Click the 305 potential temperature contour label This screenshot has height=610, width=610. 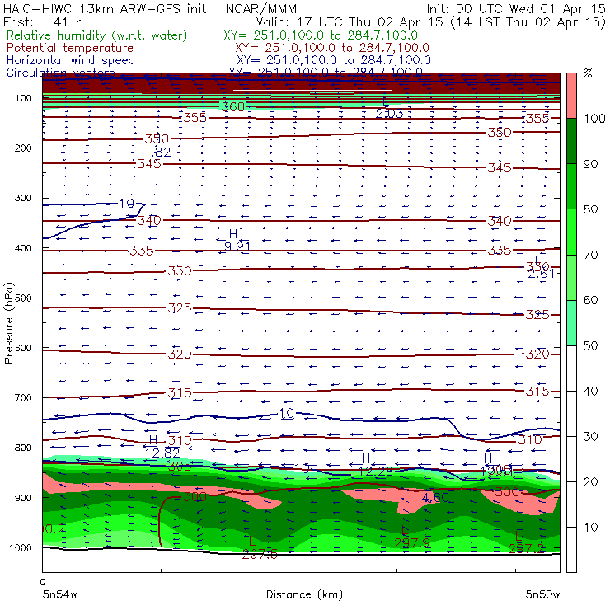coord(180,466)
